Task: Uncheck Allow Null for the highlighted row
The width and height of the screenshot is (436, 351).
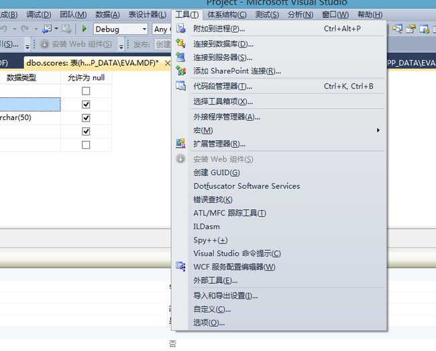Action: point(86,104)
